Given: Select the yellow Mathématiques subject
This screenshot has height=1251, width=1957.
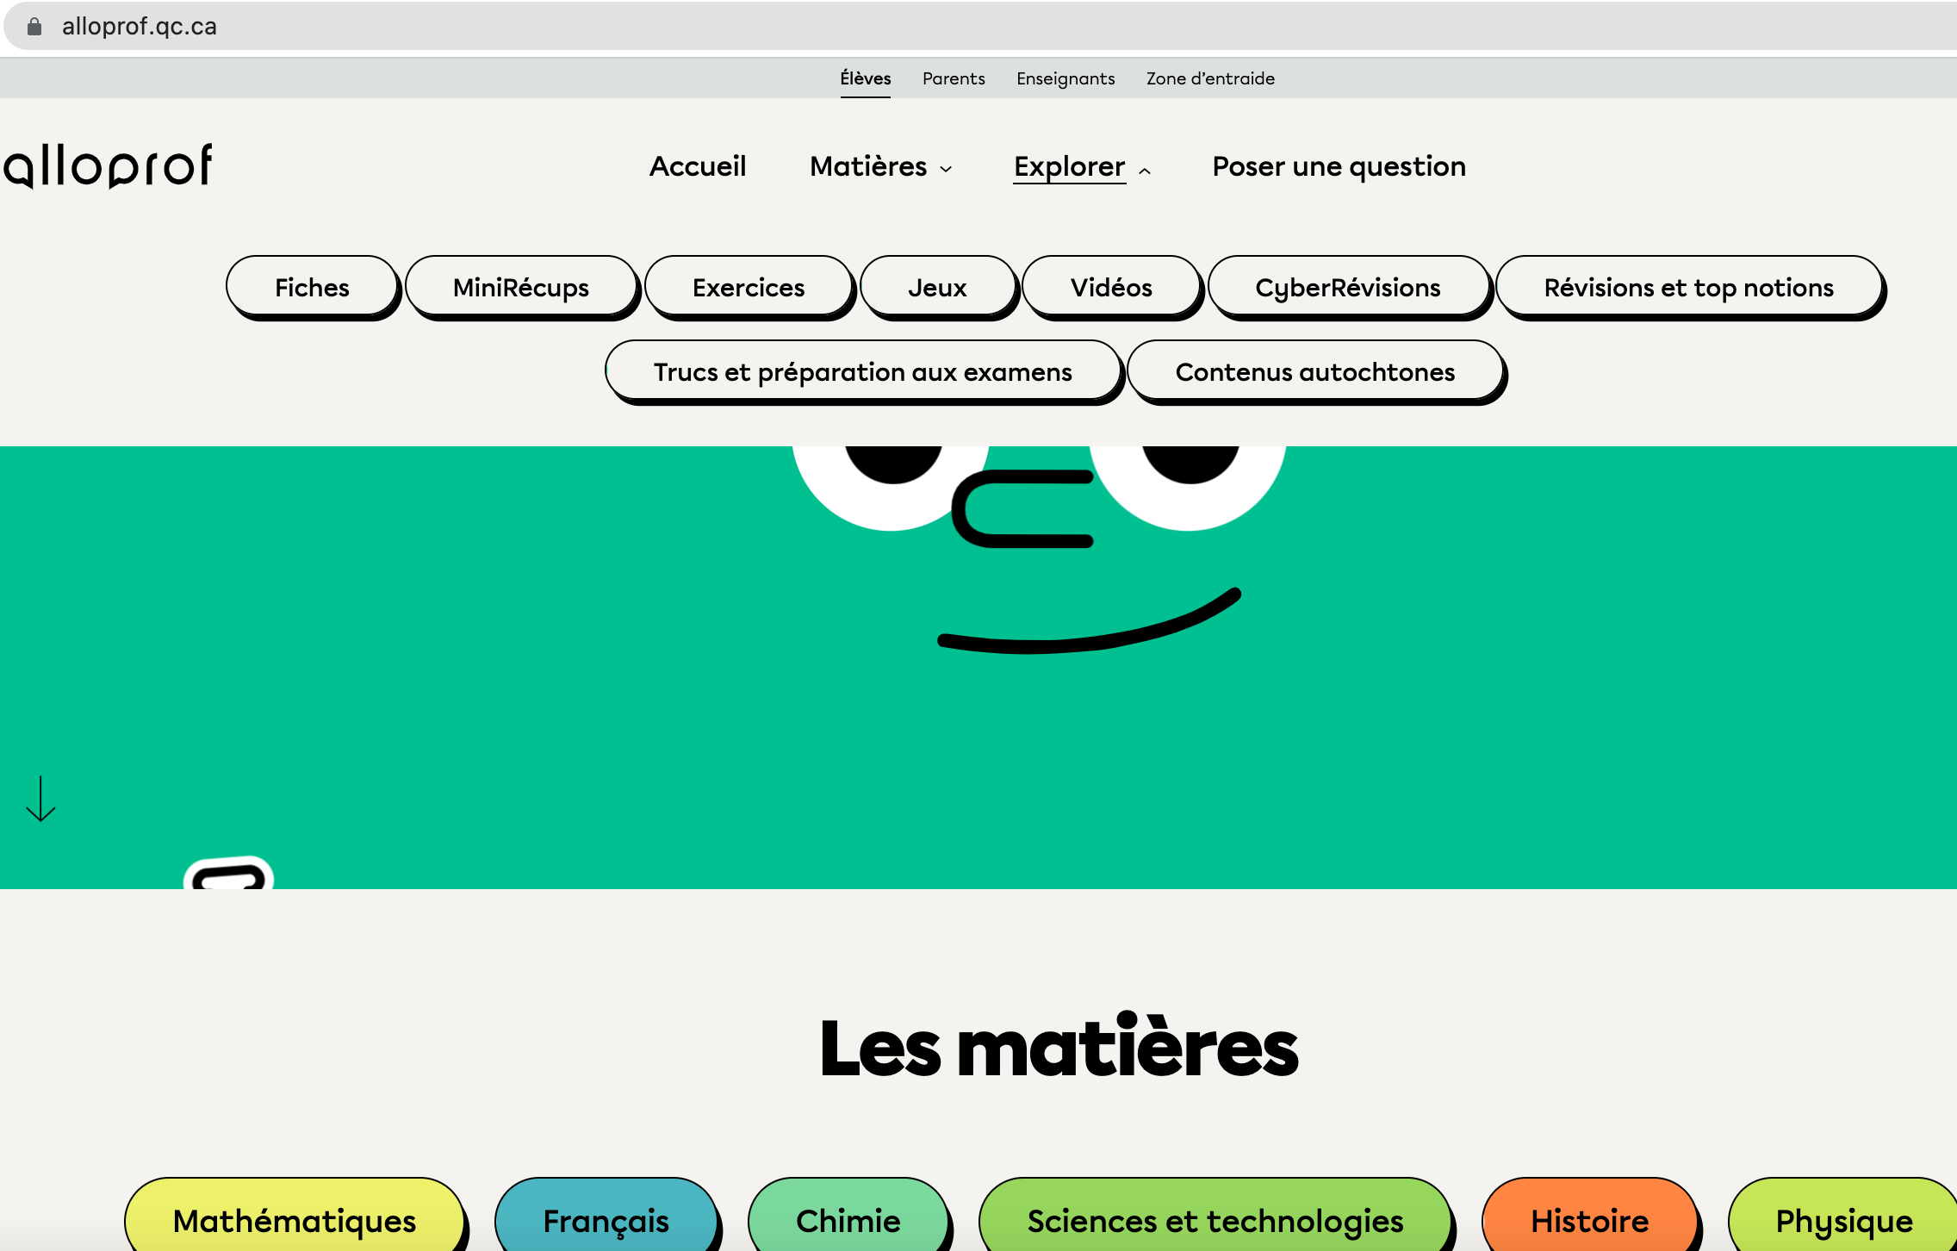Looking at the screenshot, I should tap(295, 1220).
